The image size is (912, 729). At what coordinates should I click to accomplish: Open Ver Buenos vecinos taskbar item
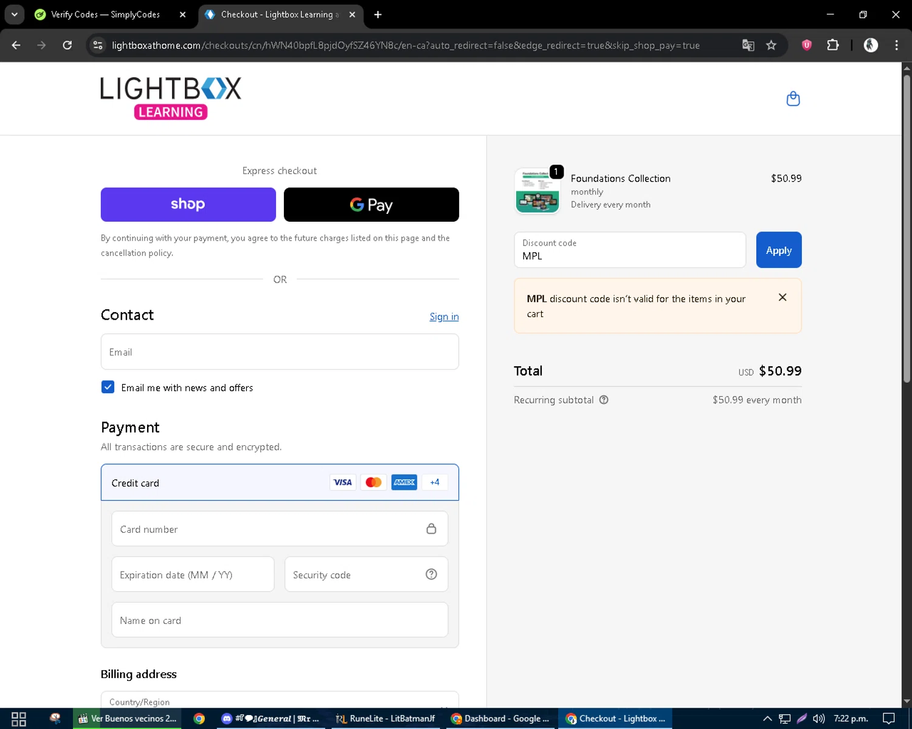point(128,719)
